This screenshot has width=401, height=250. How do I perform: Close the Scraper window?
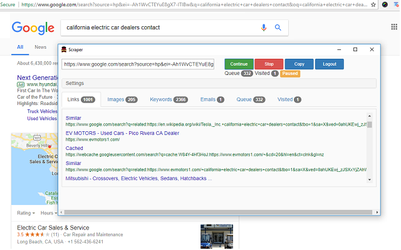pyautogui.click(x=372, y=49)
